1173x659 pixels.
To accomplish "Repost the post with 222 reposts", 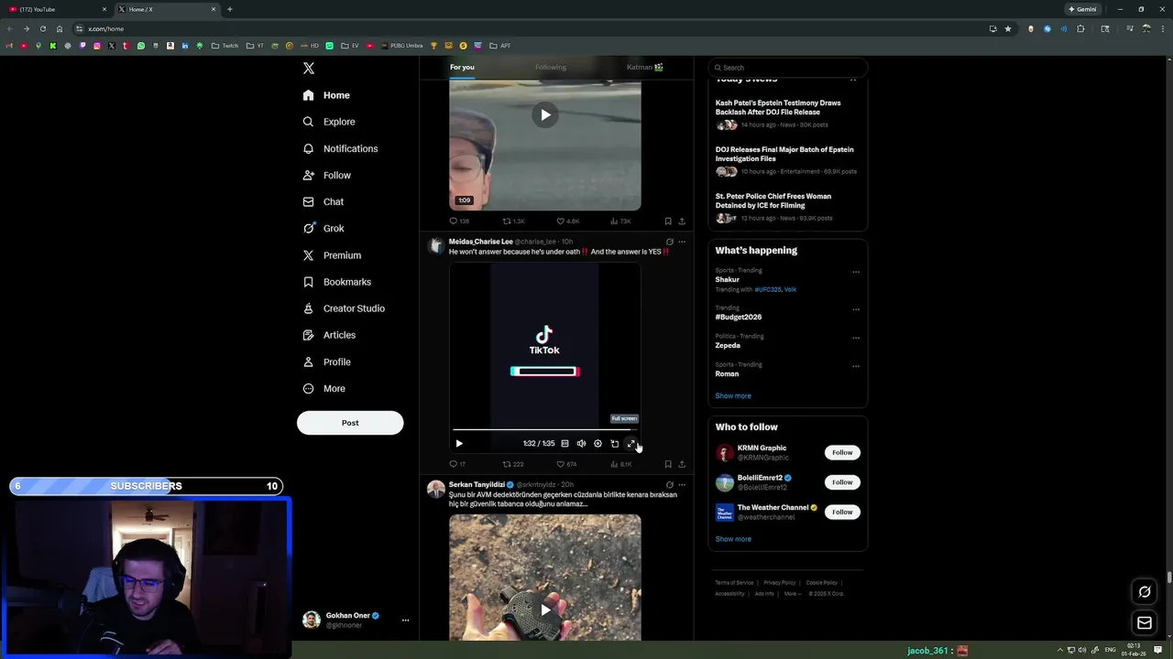I will click(513, 464).
